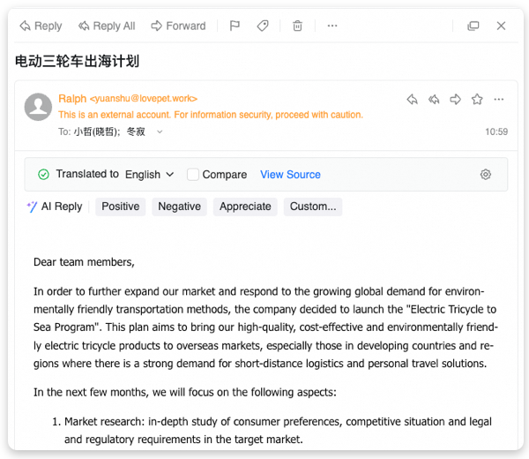Open the English translation language dropdown
This screenshot has height=459, width=529.
coord(150,175)
